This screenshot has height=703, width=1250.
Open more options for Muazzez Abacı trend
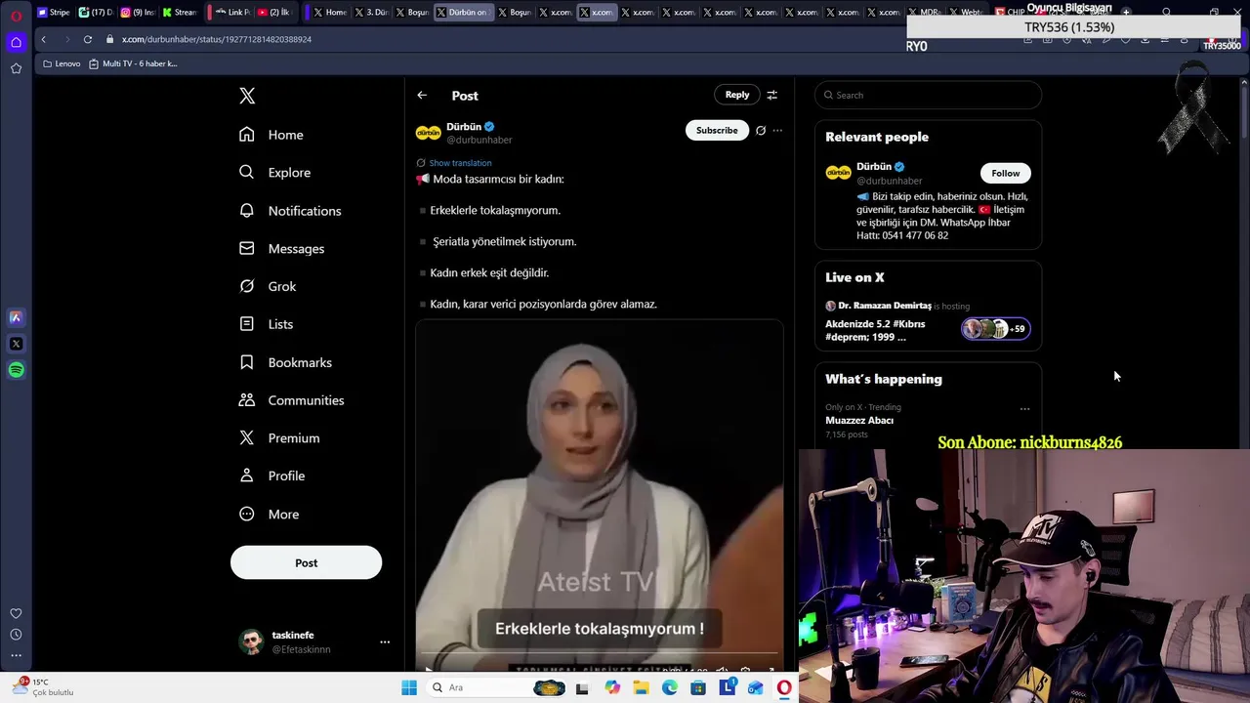(1024, 408)
